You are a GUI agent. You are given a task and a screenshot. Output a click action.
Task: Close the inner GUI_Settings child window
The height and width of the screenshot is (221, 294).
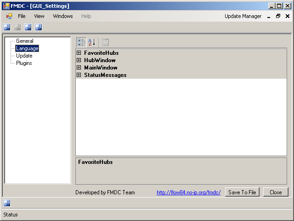288,16
